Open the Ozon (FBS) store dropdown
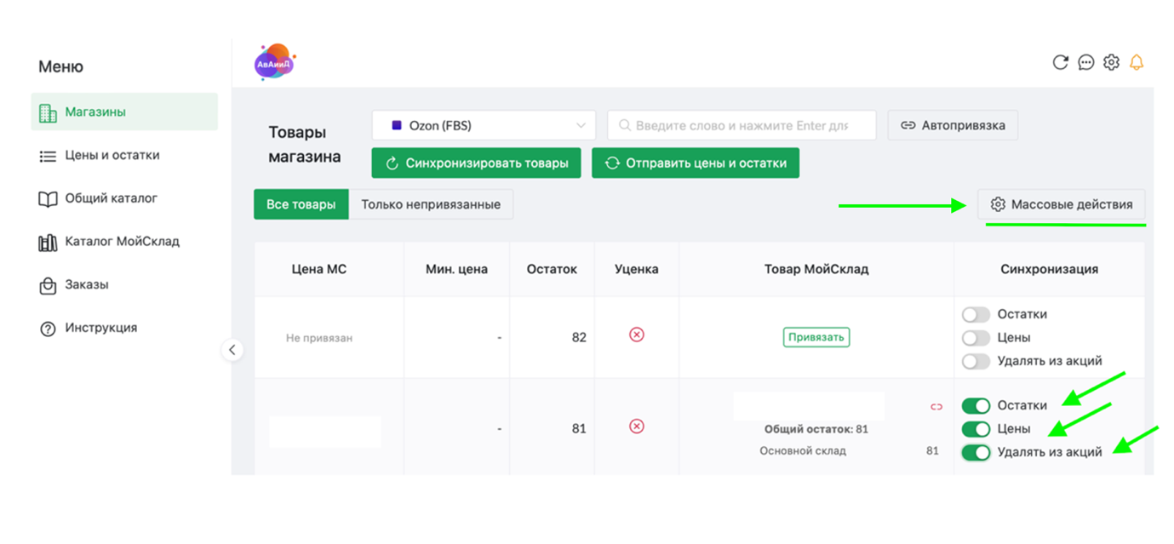Screen dimensions: 1174x544 point(484,125)
